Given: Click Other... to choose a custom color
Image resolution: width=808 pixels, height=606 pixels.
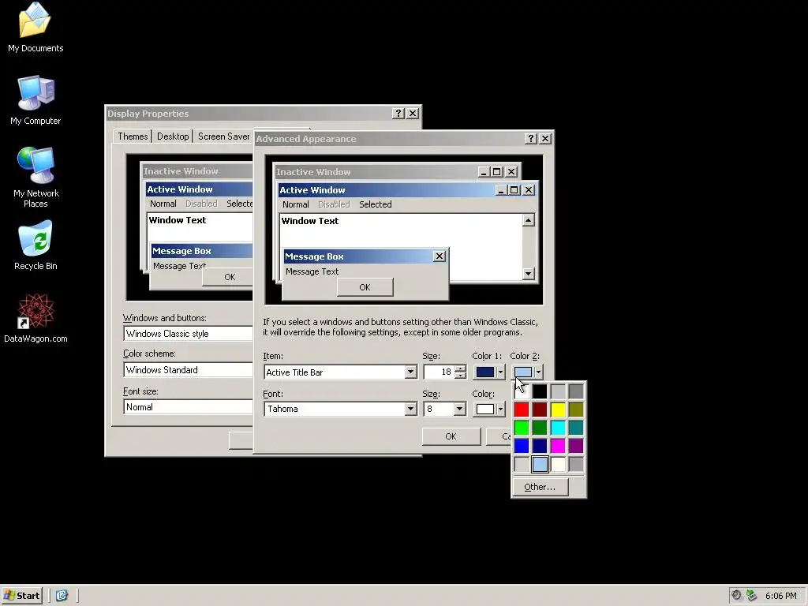Looking at the screenshot, I should pos(540,487).
